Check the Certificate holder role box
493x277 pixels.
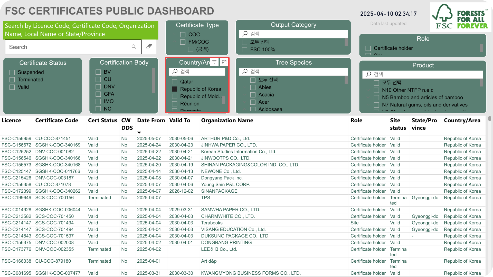click(x=368, y=48)
